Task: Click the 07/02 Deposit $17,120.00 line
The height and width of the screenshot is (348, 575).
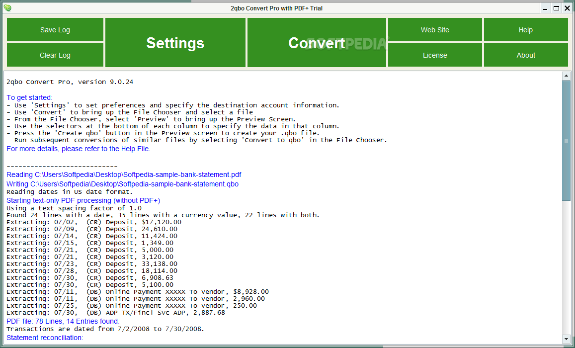Action: (94, 222)
